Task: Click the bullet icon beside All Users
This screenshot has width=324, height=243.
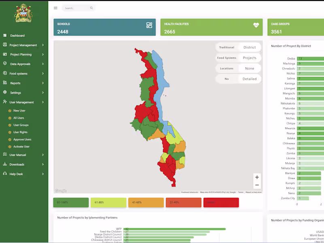Action: (x=10, y=118)
